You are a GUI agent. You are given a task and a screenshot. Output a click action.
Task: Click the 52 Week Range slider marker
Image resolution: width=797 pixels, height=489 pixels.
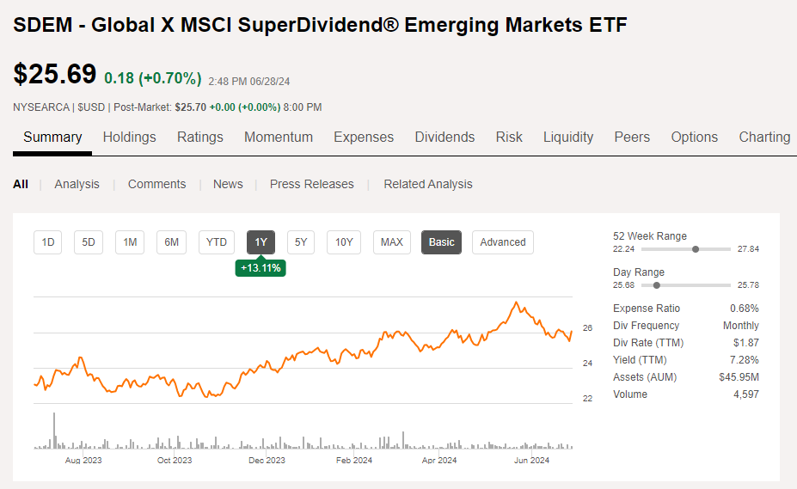[x=696, y=249]
